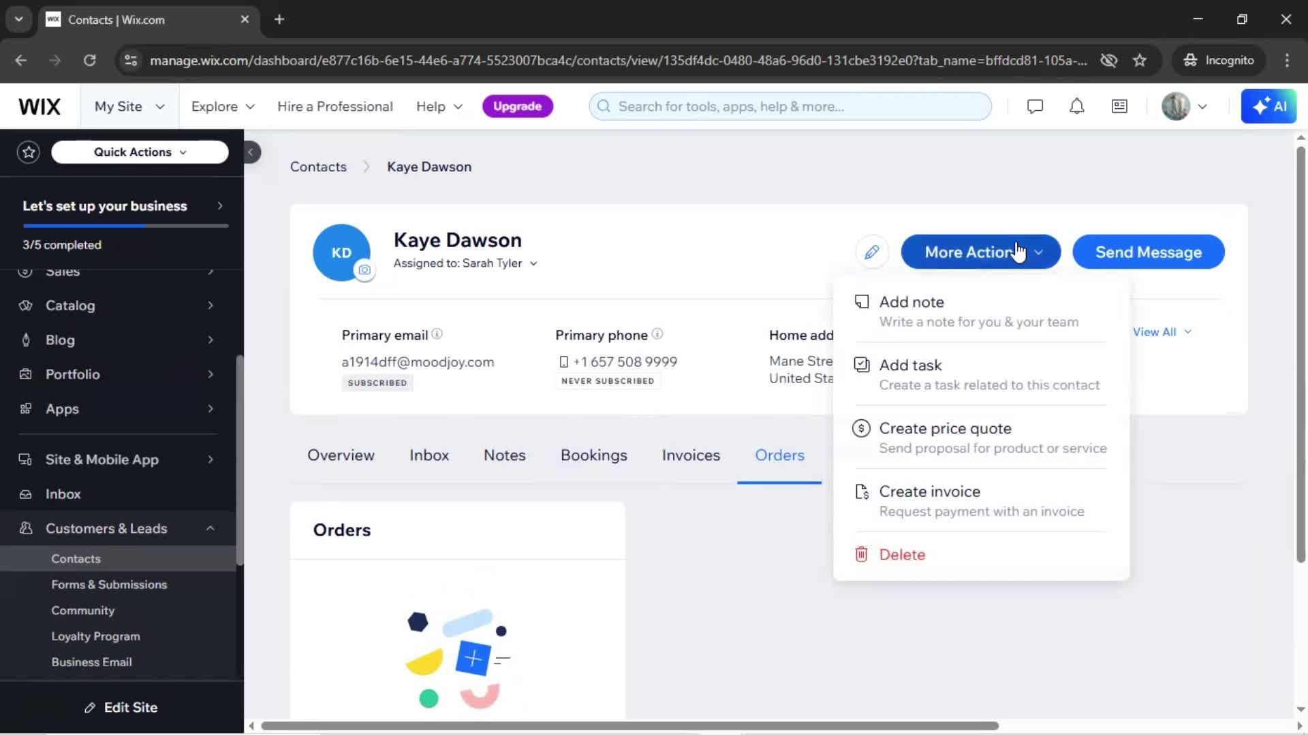Click the price quote dollar icon
Viewport: 1308px width, 735px height.
pos(862,428)
